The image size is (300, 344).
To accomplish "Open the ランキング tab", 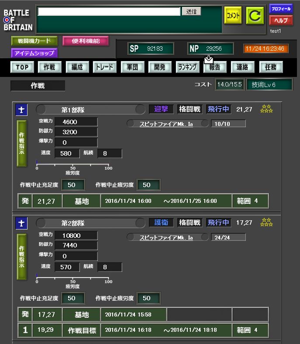I will (187, 67).
